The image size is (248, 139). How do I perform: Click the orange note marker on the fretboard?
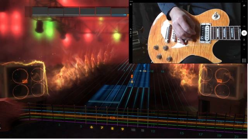click(x=112, y=118)
